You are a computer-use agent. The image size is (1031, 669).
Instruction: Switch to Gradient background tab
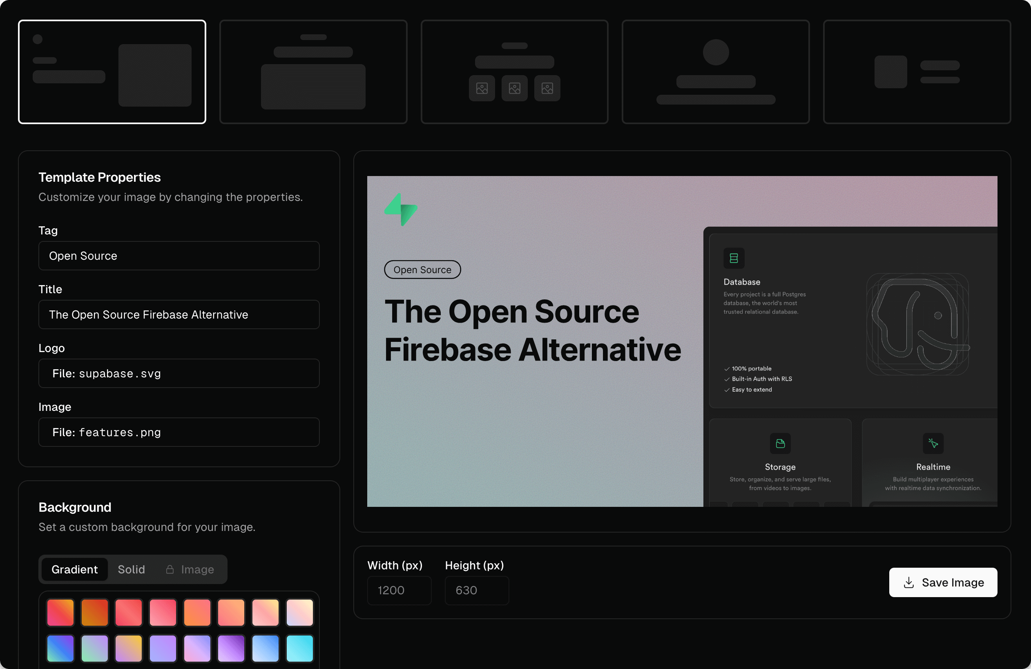[x=74, y=569]
